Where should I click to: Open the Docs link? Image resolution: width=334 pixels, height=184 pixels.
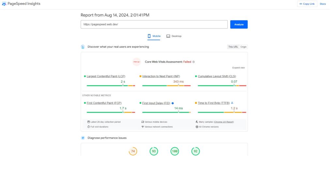coord(323,4)
